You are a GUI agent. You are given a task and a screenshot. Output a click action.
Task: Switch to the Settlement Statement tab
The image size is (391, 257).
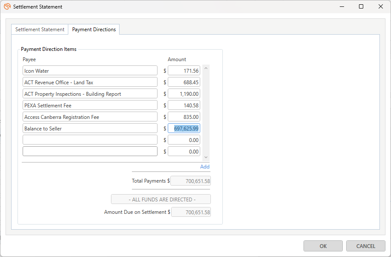pos(40,30)
